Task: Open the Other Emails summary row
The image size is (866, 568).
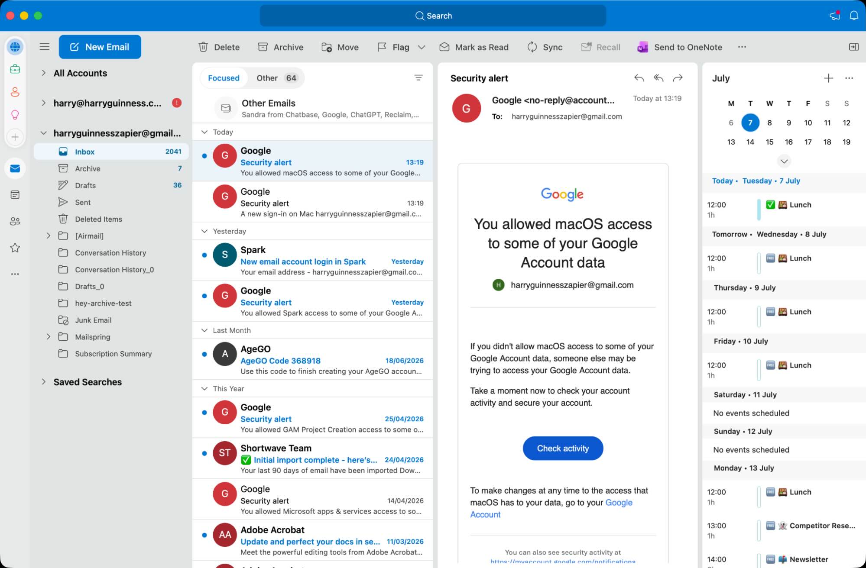Action: 312,108
